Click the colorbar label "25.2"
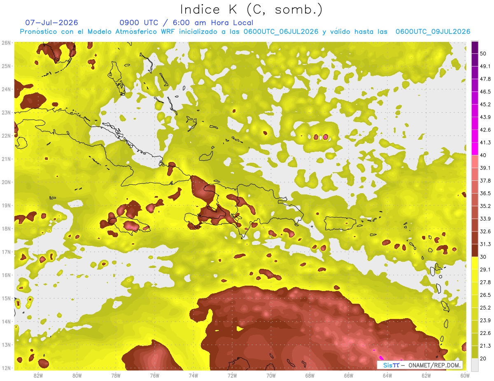This screenshot has height=381, width=494. pyautogui.click(x=485, y=308)
